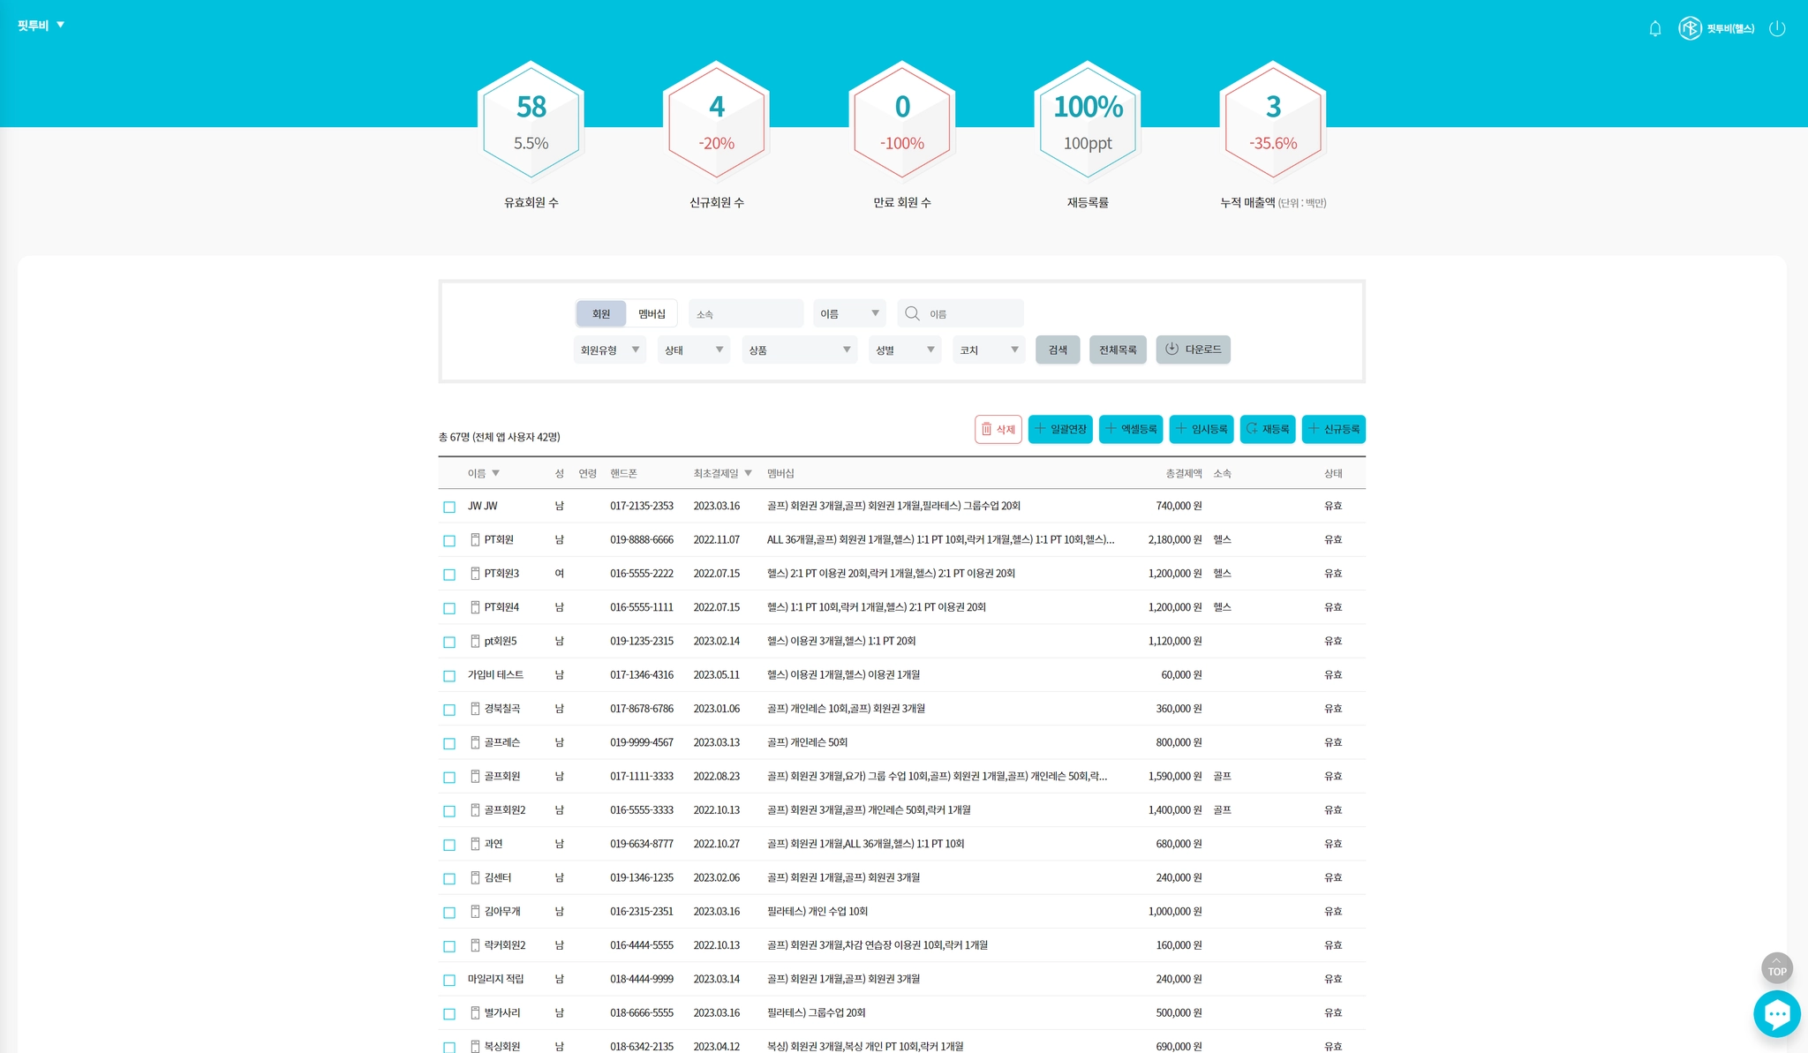This screenshot has height=1053, width=1808.
Task: Click the 핏투비(헬스) profile logo icon
Action: pos(1689,28)
